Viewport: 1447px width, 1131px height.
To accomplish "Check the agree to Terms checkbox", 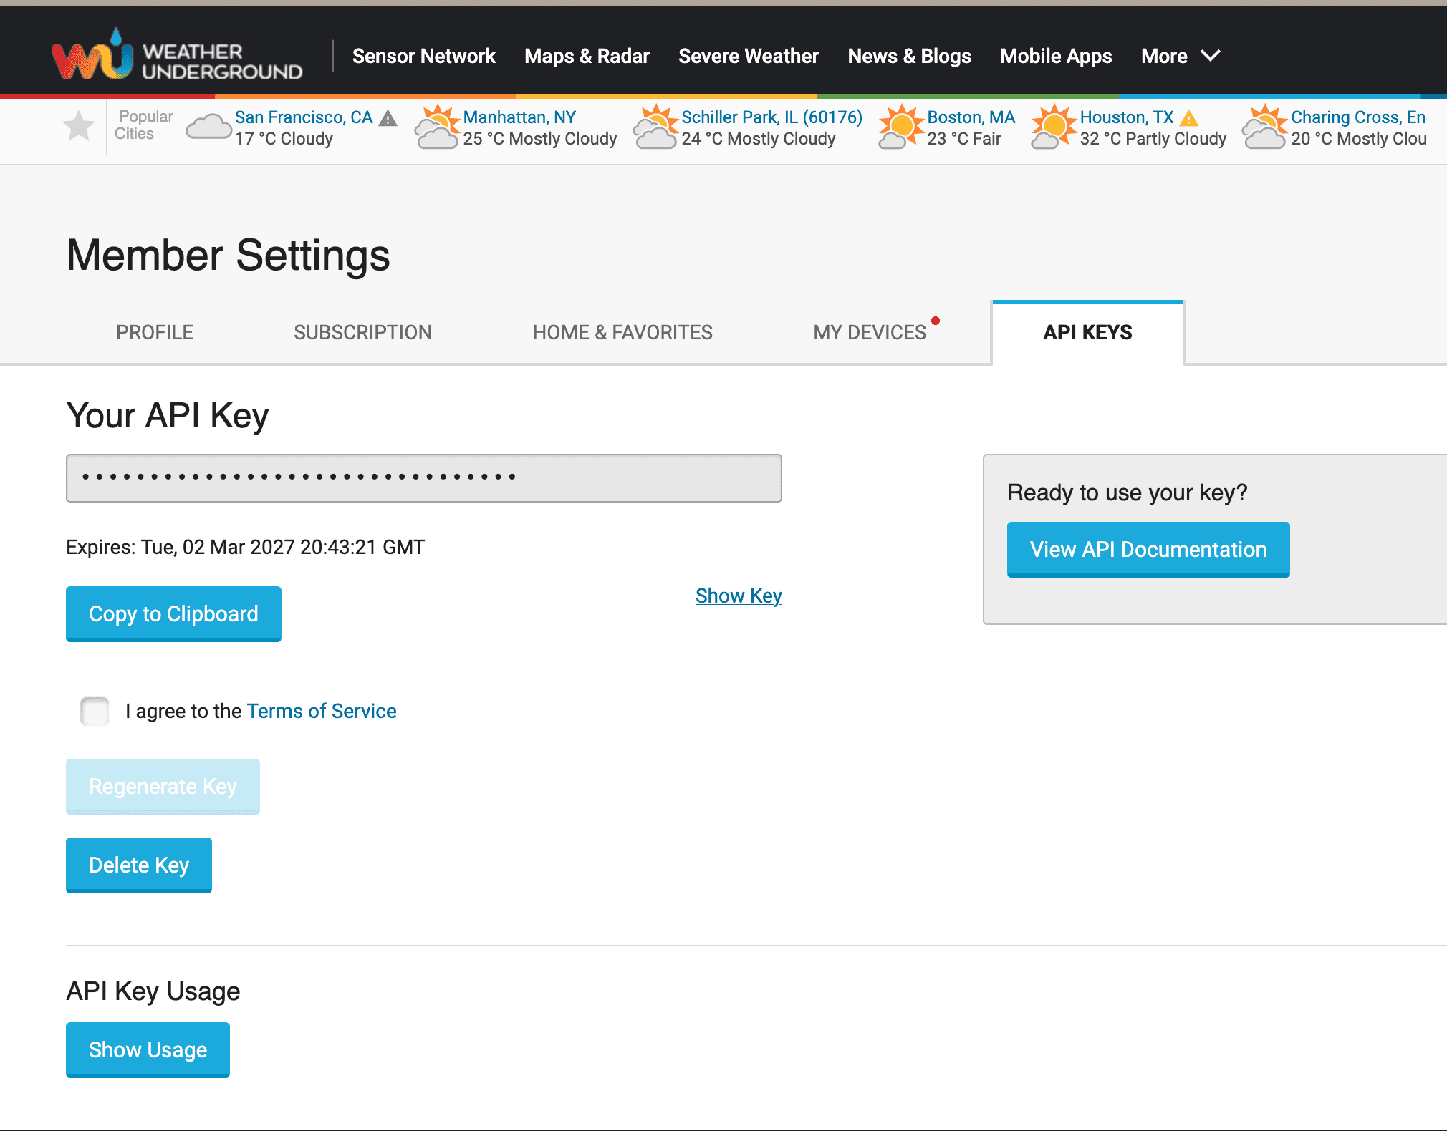I will (x=95, y=711).
